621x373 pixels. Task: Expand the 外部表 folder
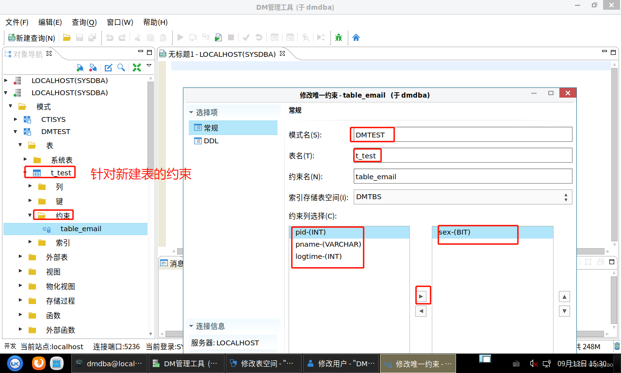point(20,256)
